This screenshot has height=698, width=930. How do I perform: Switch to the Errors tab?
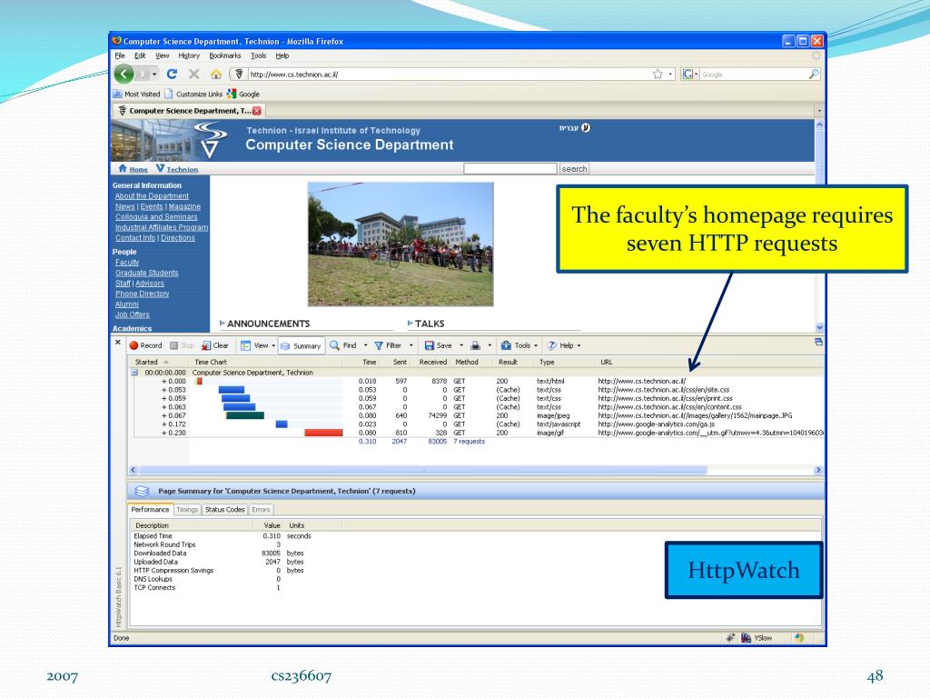(261, 509)
